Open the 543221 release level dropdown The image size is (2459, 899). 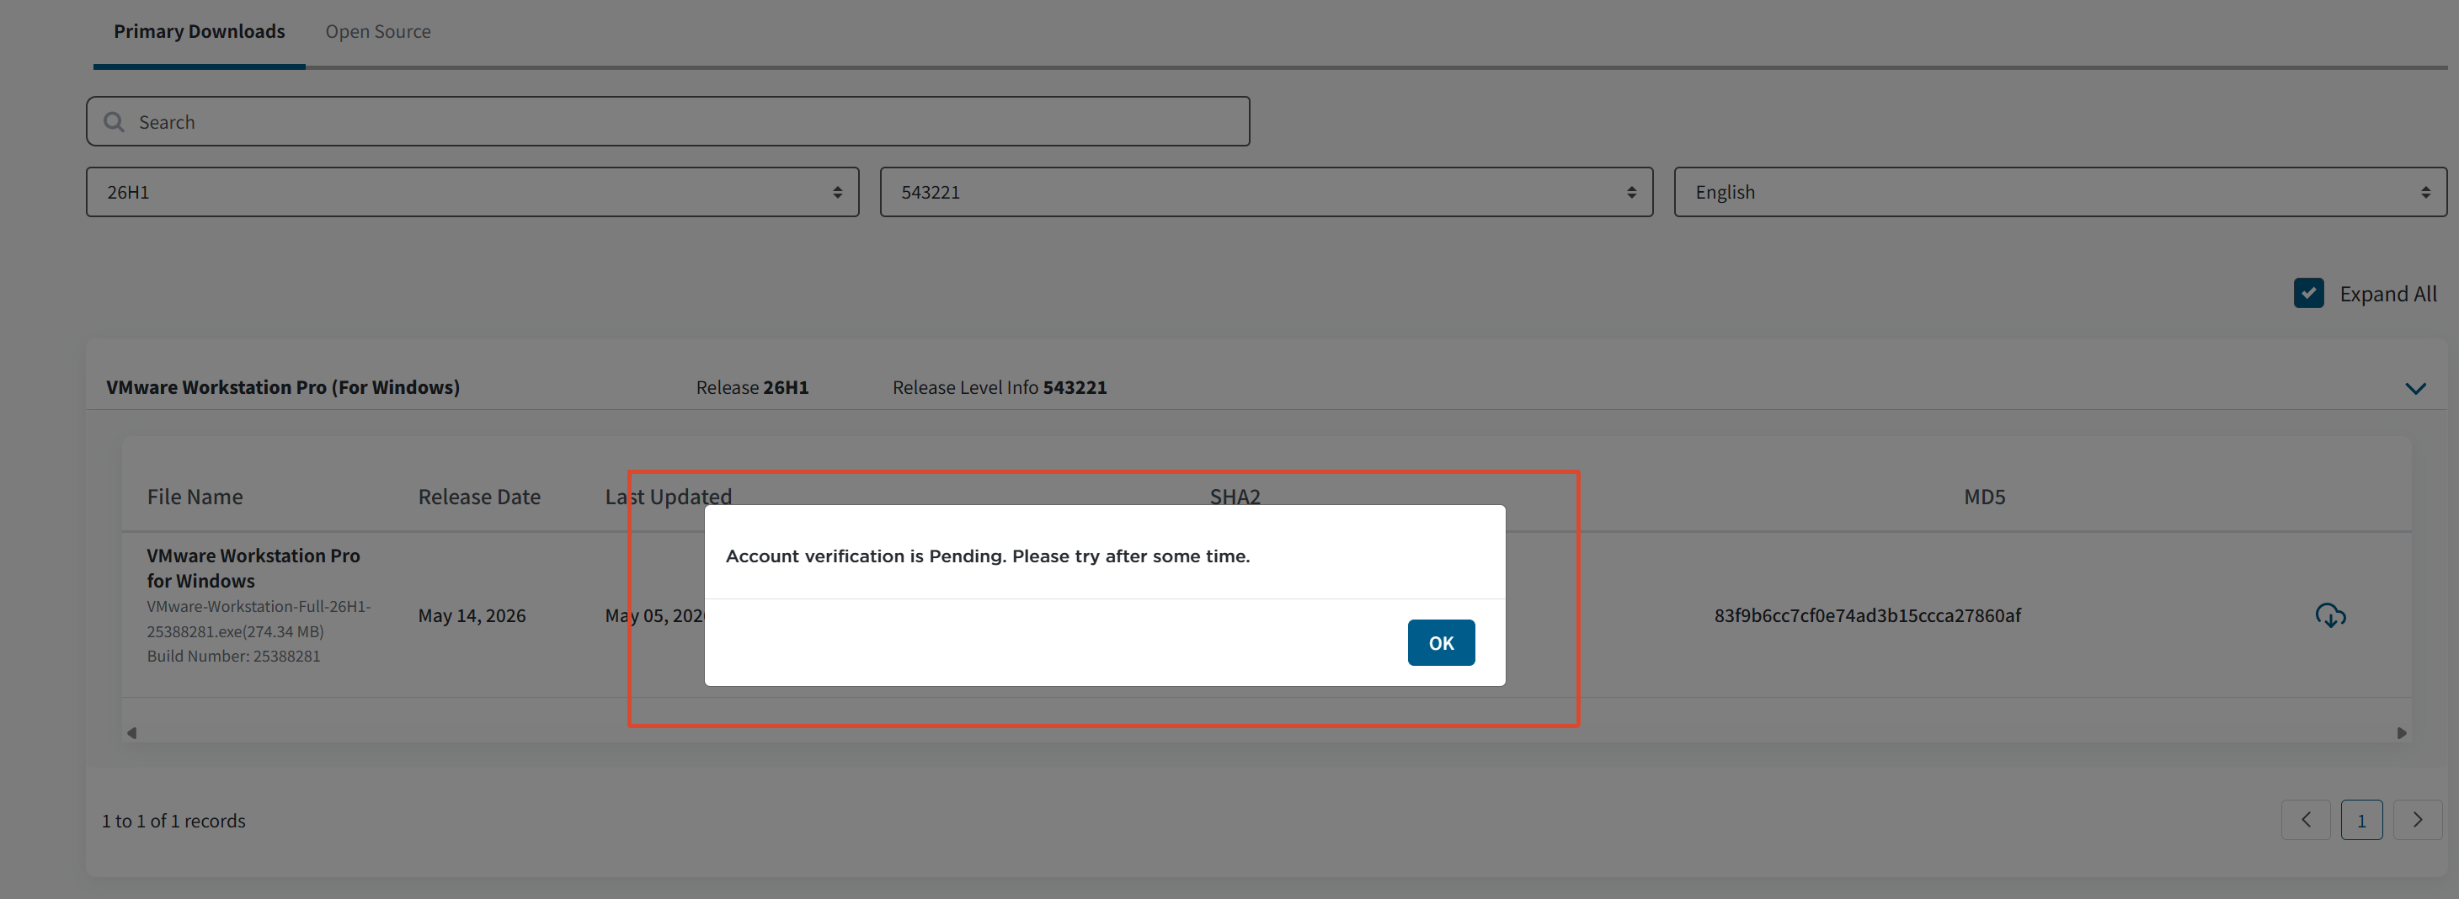[x=1266, y=192]
